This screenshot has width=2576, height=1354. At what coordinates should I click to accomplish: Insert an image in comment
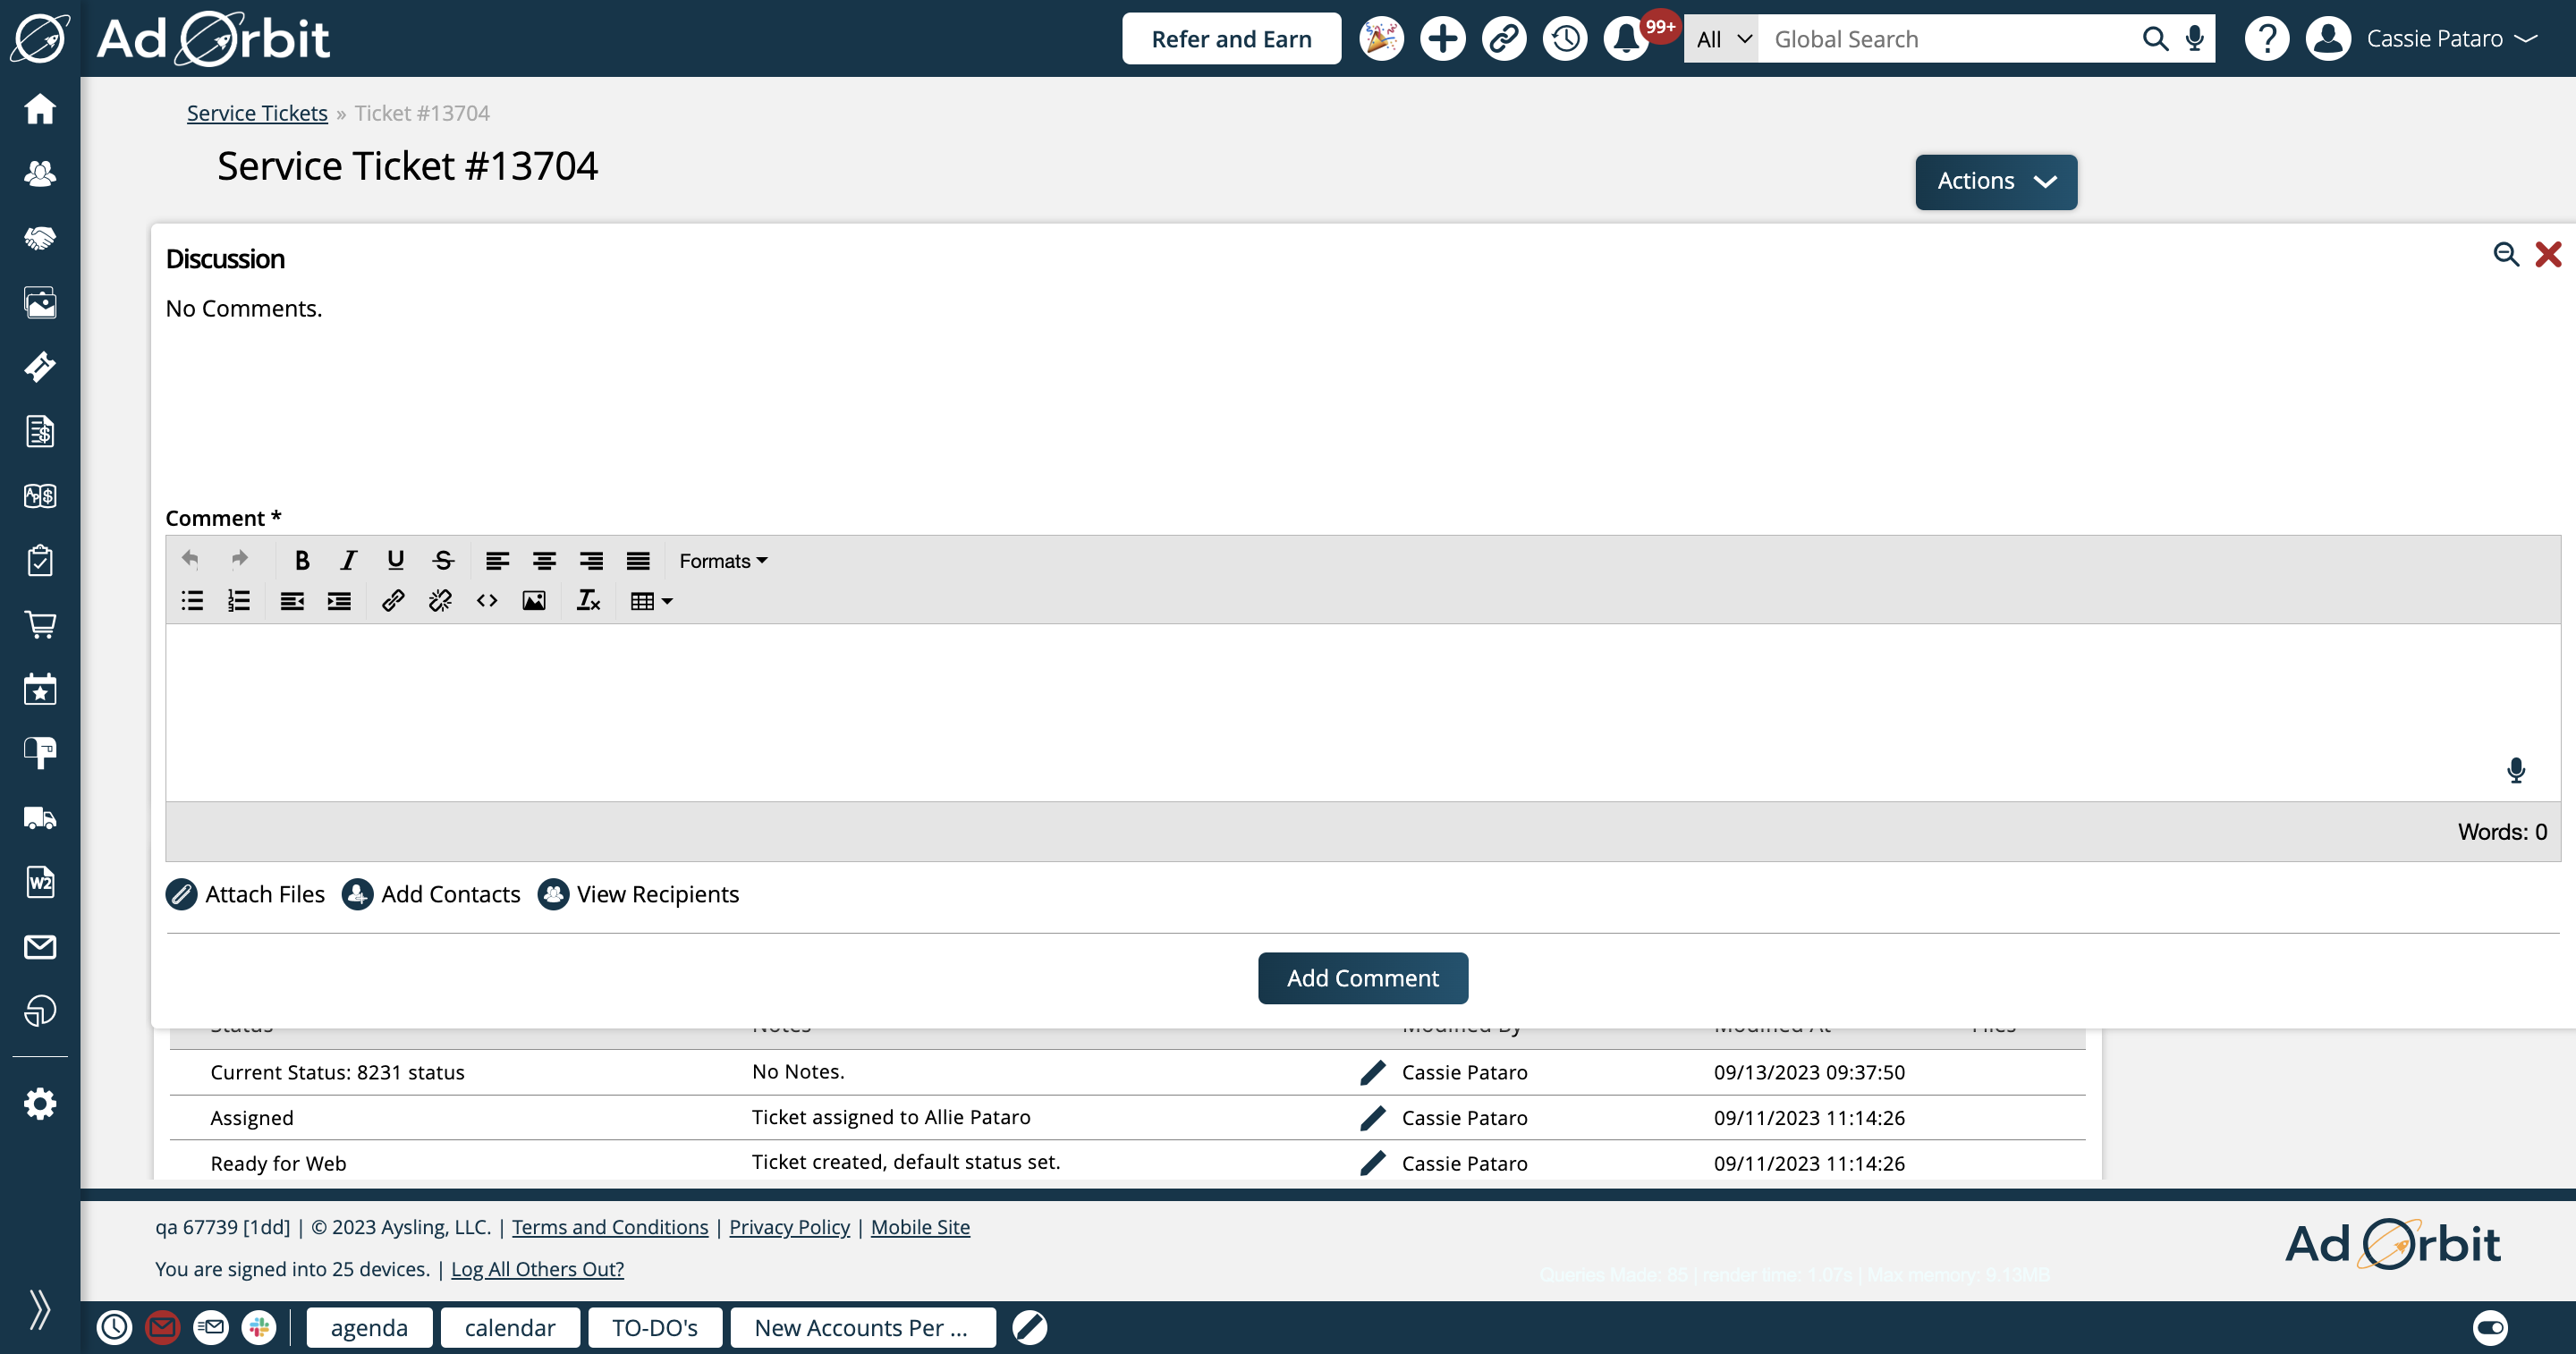(x=534, y=600)
